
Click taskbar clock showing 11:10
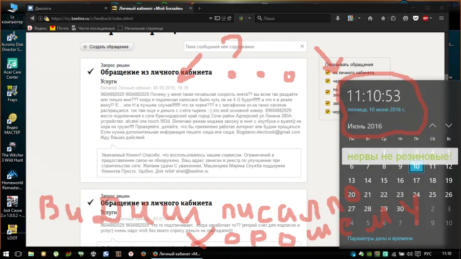[x=447, y=254]
